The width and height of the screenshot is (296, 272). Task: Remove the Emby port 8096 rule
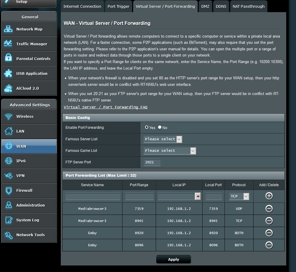(269, 245)
